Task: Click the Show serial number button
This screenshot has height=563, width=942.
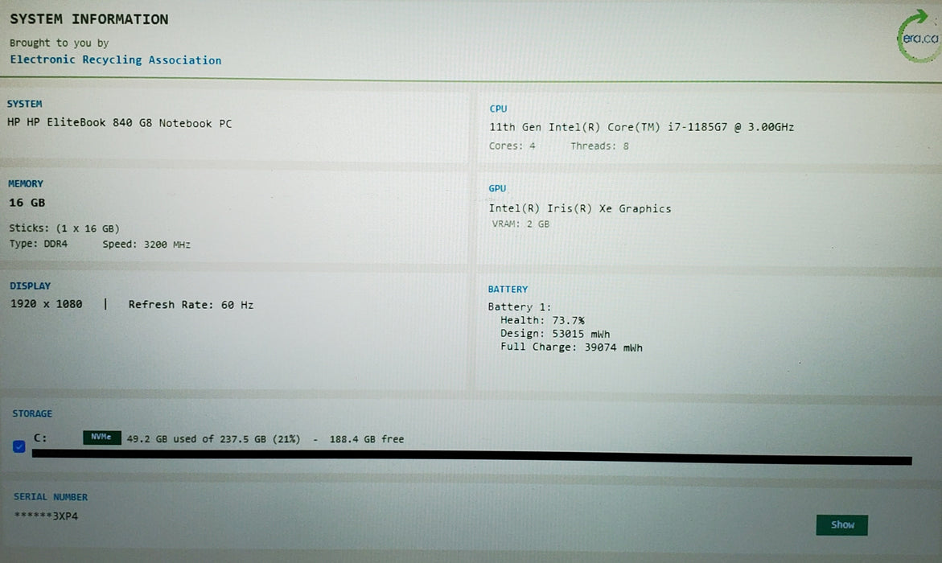Action: pyautogui.click(x=841, y=524)
